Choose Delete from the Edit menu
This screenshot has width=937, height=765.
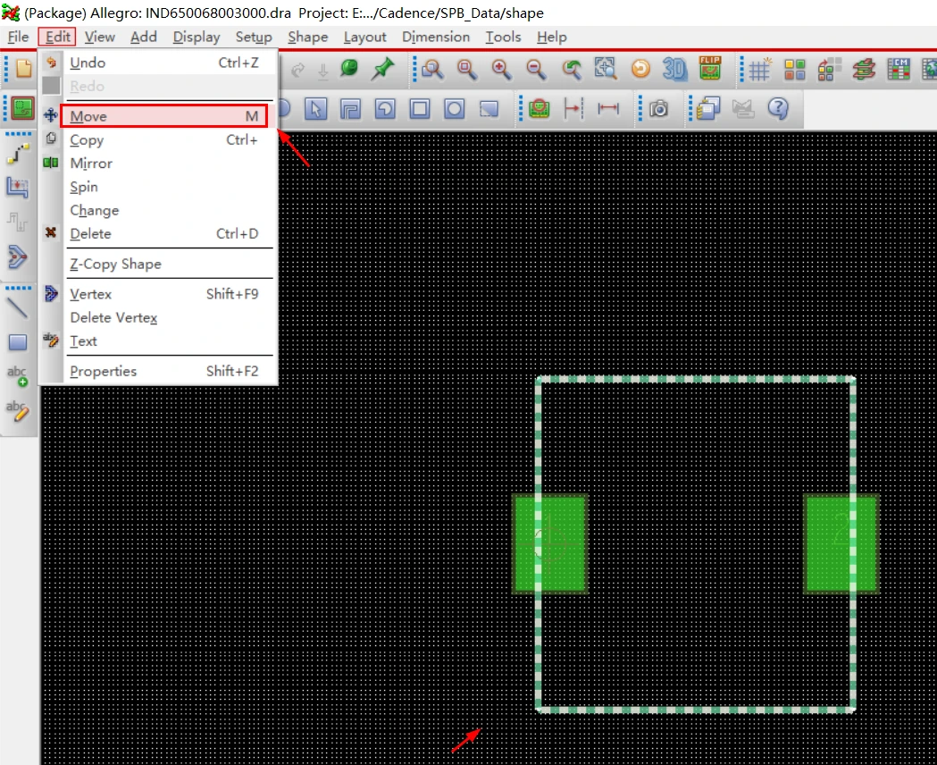click(x=158, y=233)
